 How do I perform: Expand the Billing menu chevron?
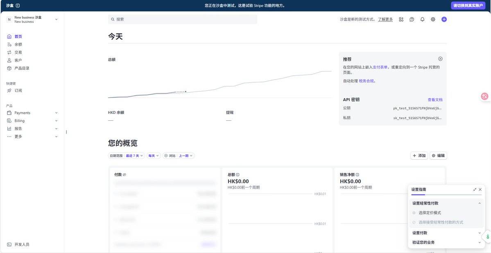pos(57,120)
